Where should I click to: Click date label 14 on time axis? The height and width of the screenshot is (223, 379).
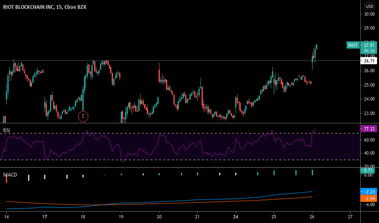[x=6, y=217]
